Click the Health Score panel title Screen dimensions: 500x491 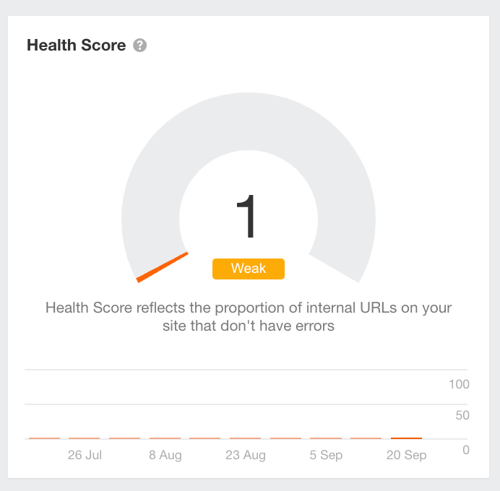pyautogui.click(x=76, y=45)
